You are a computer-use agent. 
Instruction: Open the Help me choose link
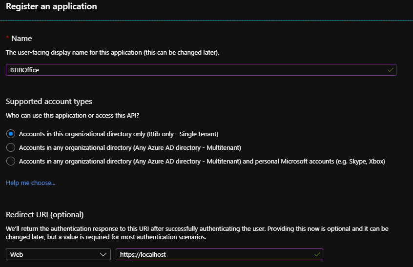tap(30, 183)
